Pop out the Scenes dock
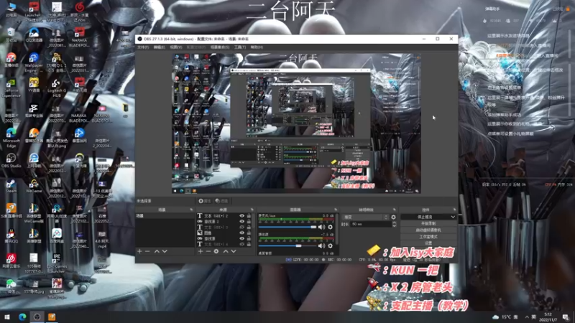The width and height of the screenshot is (575, 323). coord(191,210)
